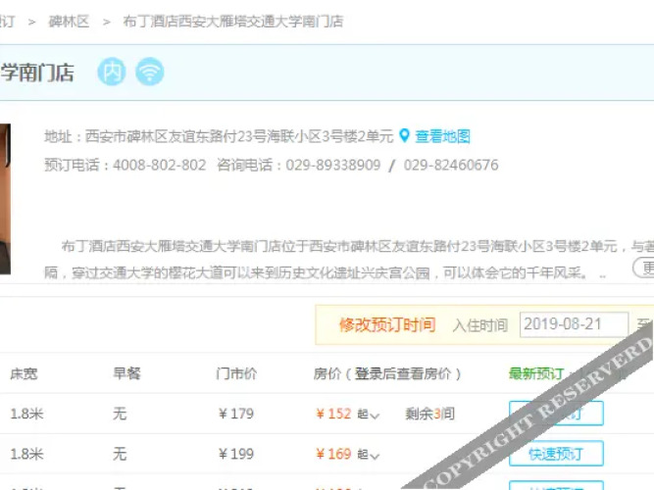The width and height of the screenshot is (654, 490).
Task: Click the map pin location icon
Action: tap(403, 136)
